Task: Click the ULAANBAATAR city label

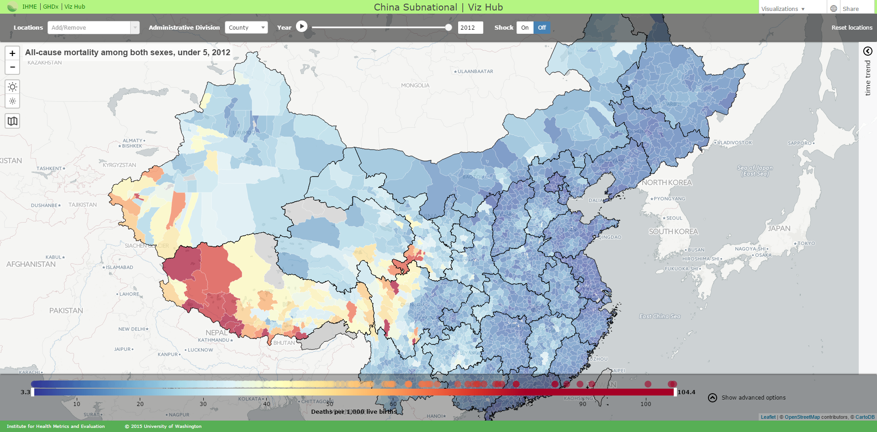Action: click(474, 72)
